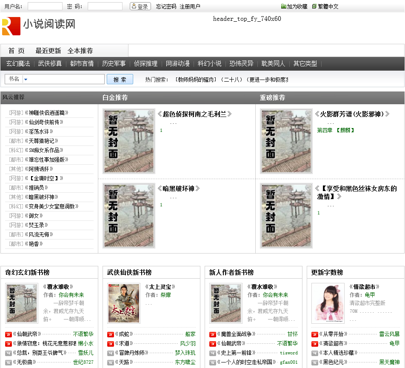Open 《超色侦探柯南之毛利兰》 title link
The height and width of the screenshot is (368, 405).
pos(194,114)
